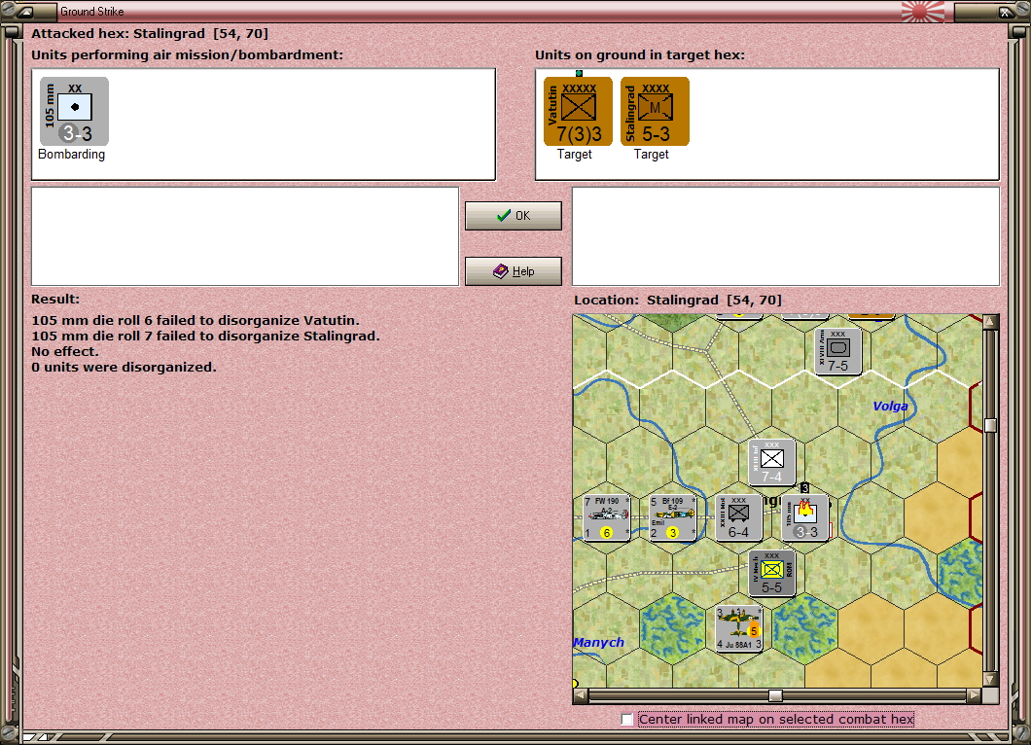Select the 7-5 armor counter near Volga
The height and width of the screenshot is (745, 1031).
(x=837, y=351)
